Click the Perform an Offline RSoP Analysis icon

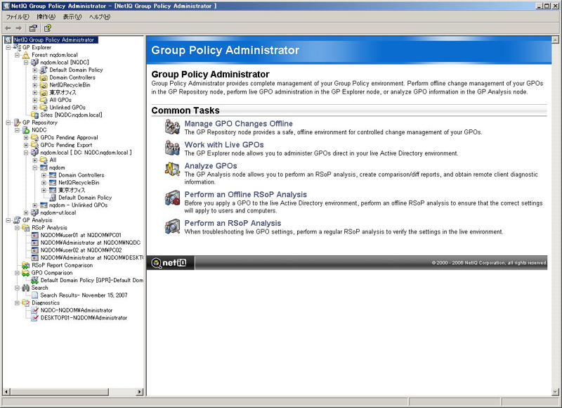click(172, 198)
